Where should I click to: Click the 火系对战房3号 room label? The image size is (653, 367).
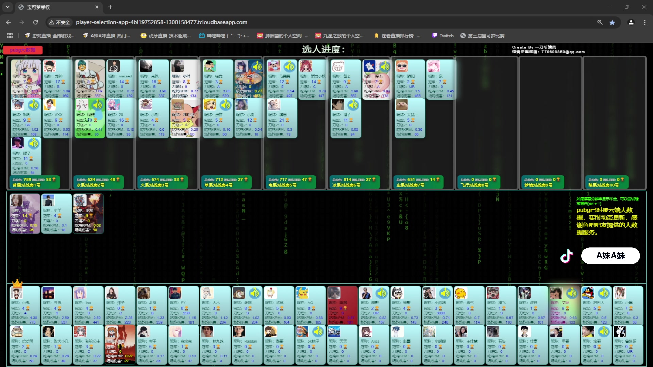[163, 182]
